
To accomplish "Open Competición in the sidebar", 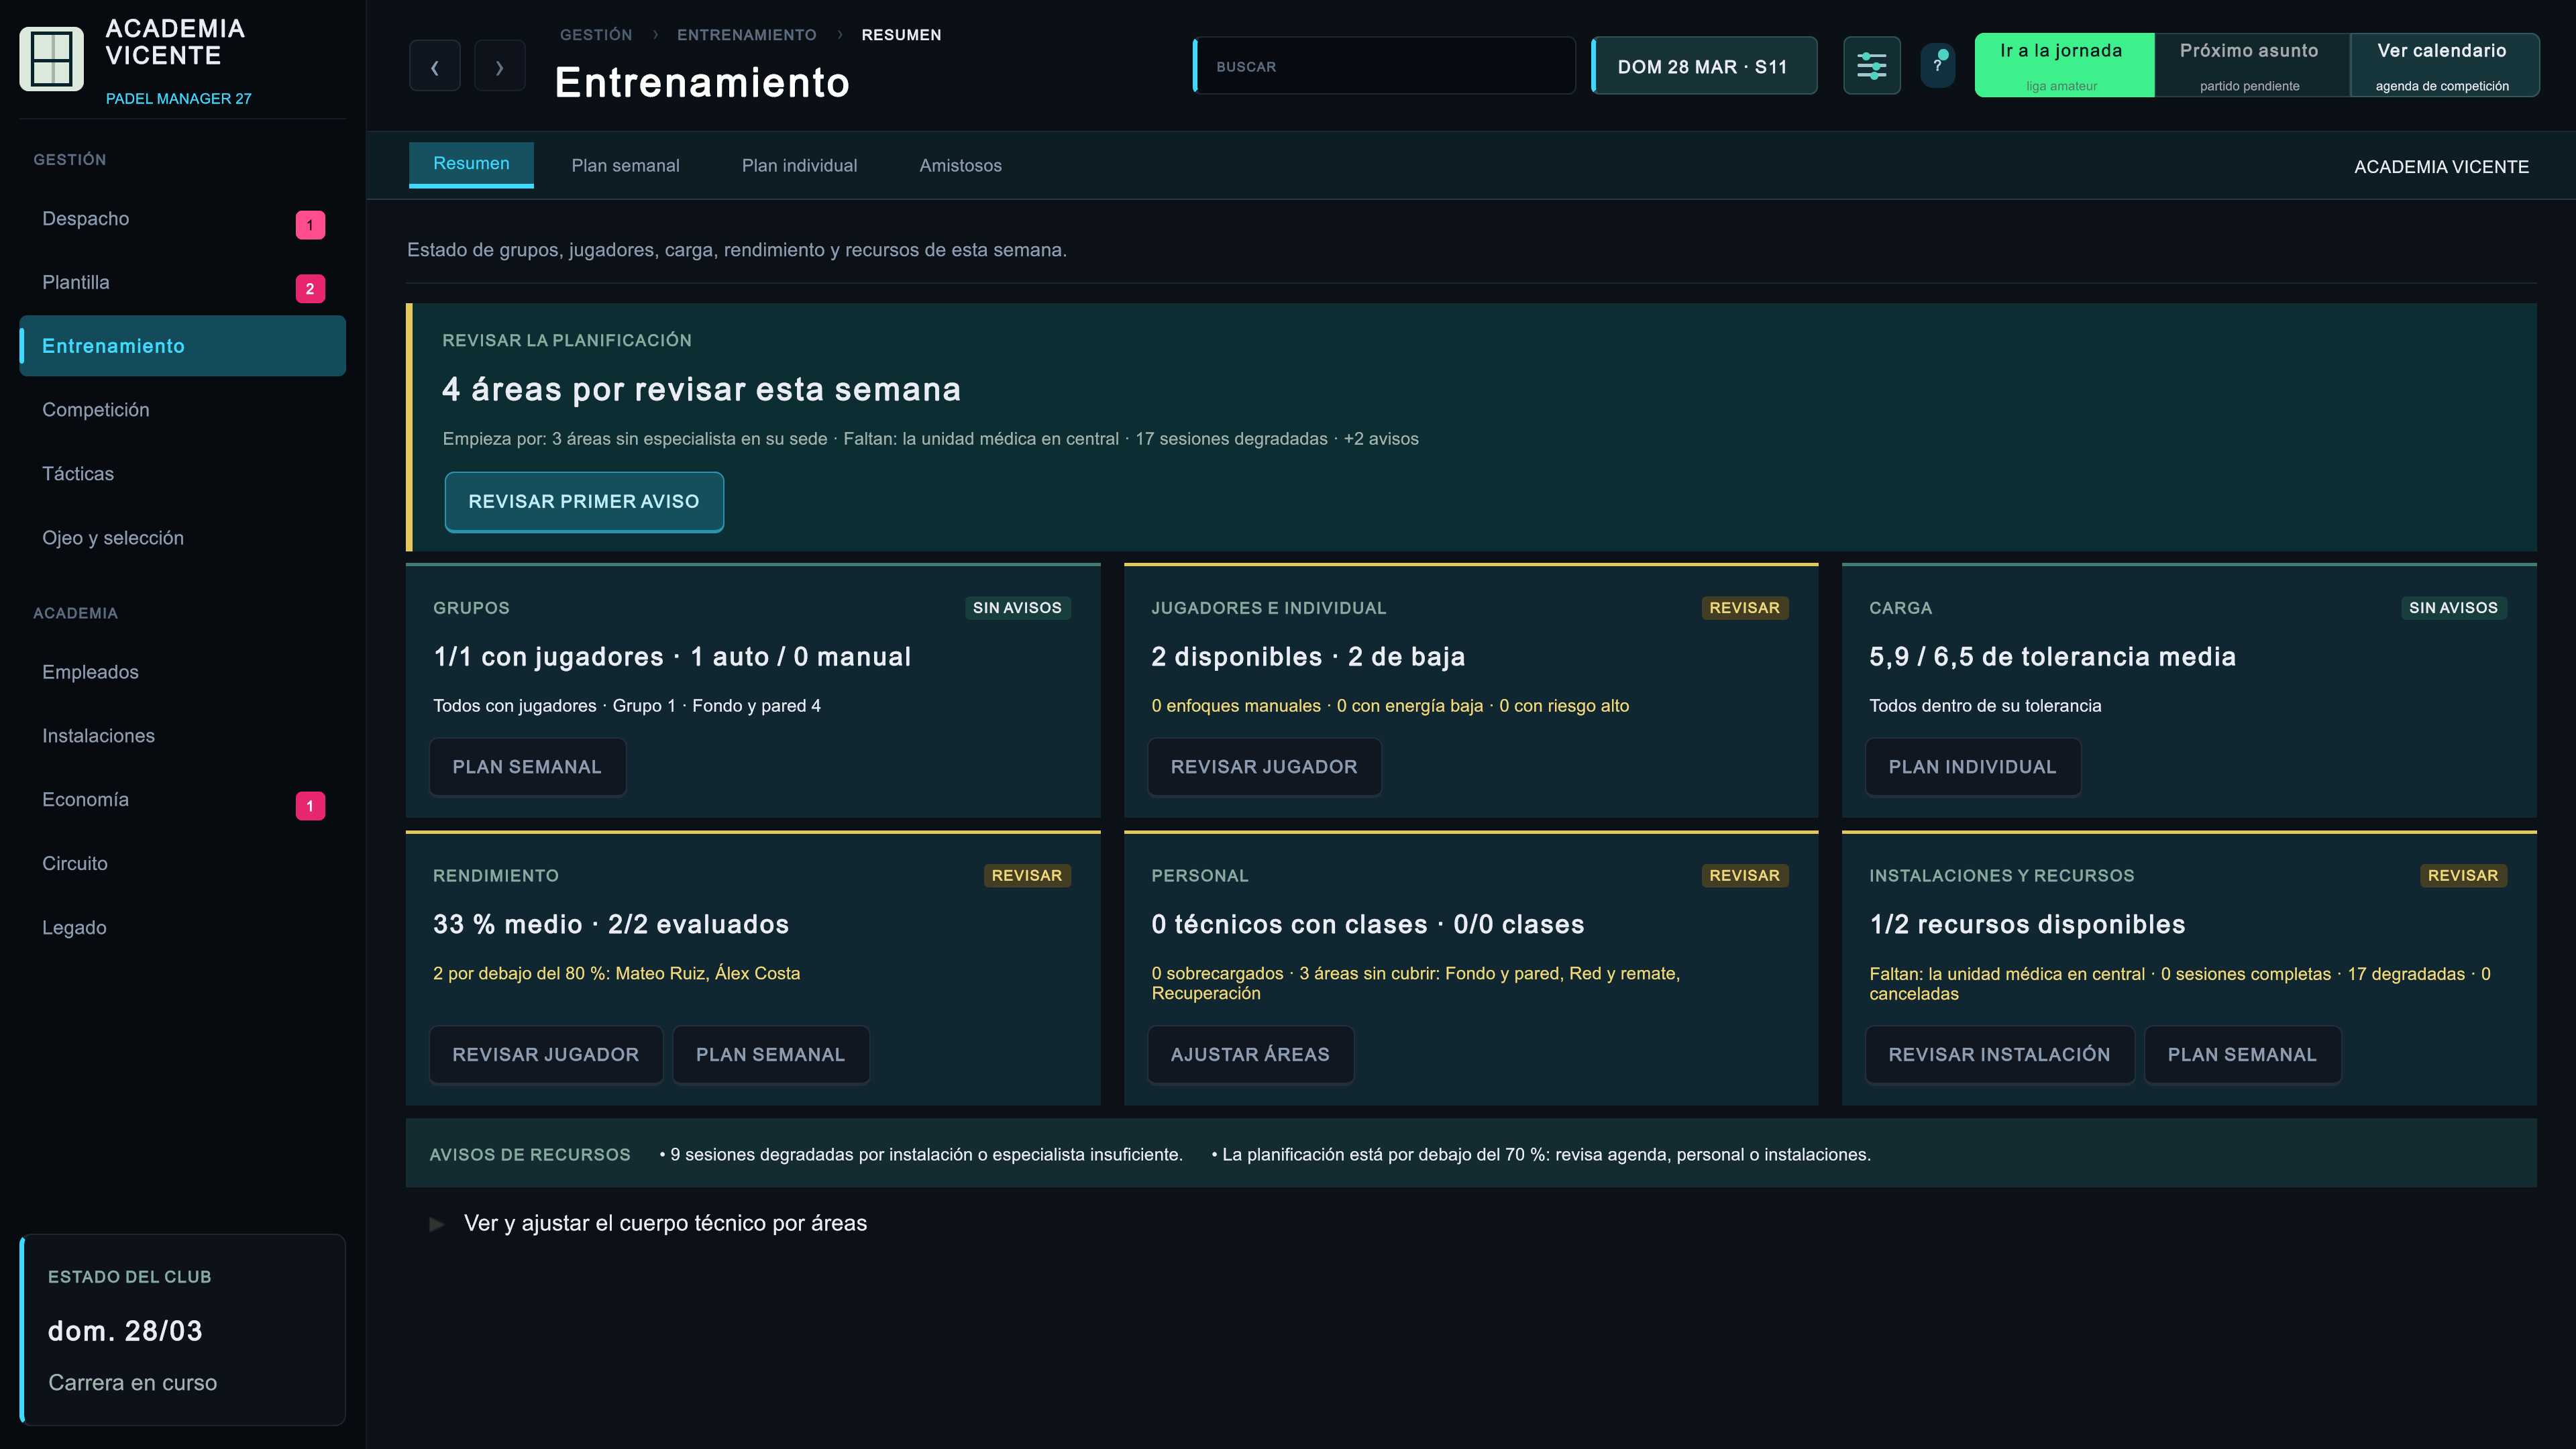I will pyautogui.click(x=182, y=410).
